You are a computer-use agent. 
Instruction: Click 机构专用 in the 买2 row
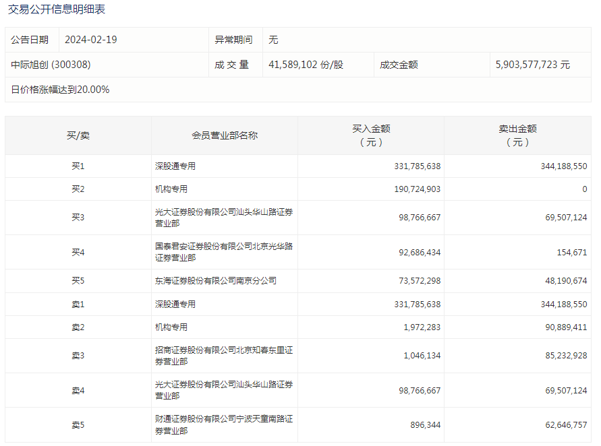pos(171,189)
